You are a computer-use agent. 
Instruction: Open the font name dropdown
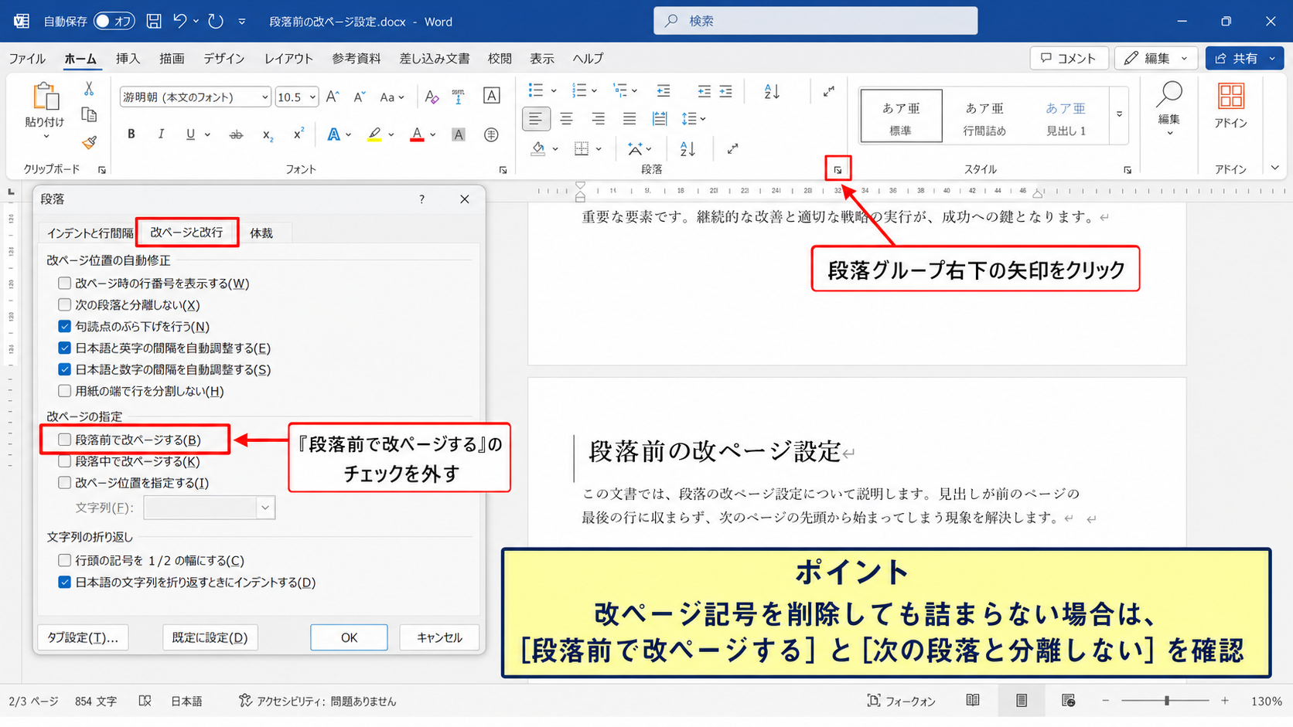(x=264, y=97)
